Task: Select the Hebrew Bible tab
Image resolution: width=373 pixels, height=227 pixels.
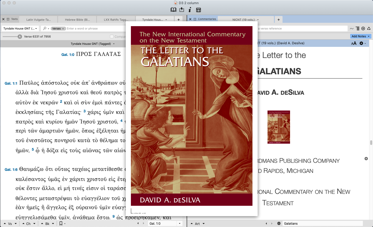Action: pyautogui.click(x=77, y=20)
